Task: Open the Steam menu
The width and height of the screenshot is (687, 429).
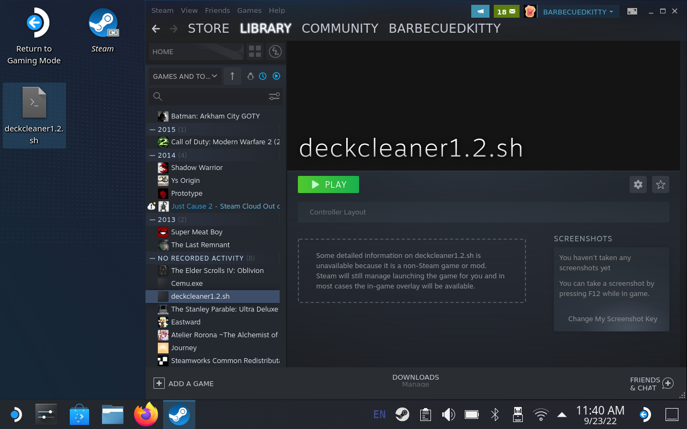Action: coord(162,10)
